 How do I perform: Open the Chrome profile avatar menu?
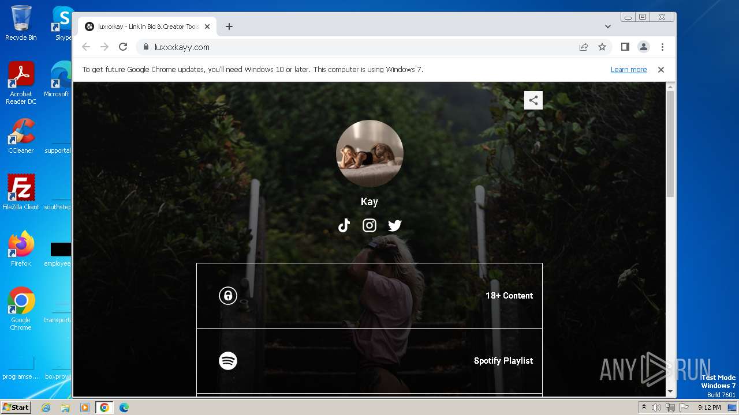[x=644, y=47]
